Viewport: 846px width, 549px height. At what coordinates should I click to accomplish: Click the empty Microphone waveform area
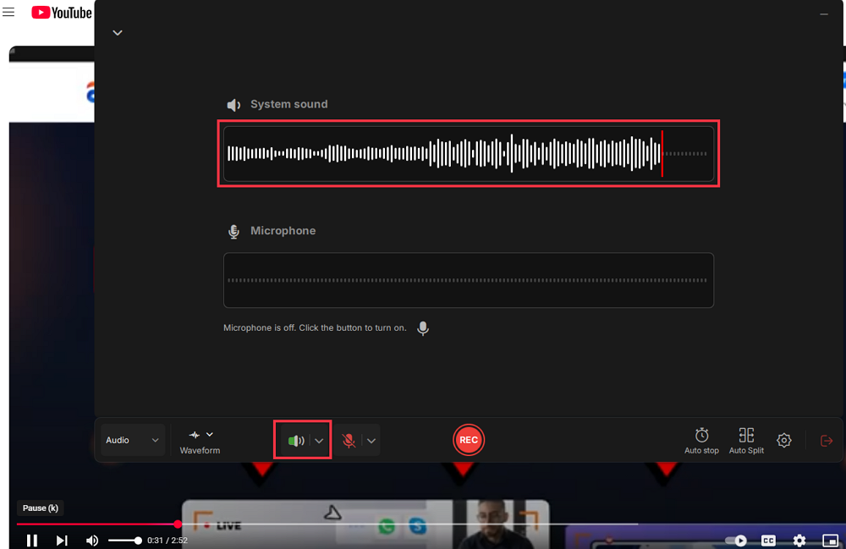pyautogui.click(x=469, y=280)
